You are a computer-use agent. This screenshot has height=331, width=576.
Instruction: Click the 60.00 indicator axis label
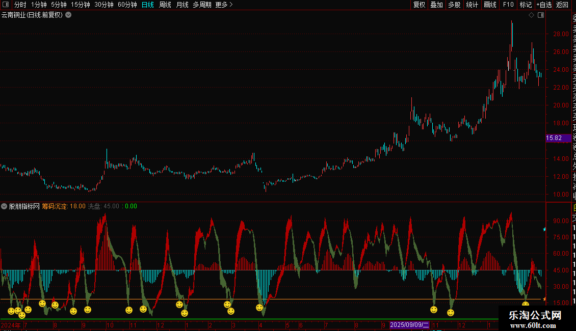click(x=561, y=254)
